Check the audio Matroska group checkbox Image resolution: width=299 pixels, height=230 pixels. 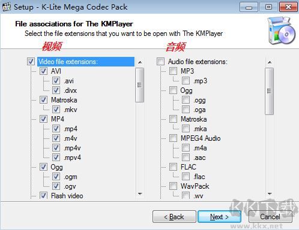click(173, 119)
